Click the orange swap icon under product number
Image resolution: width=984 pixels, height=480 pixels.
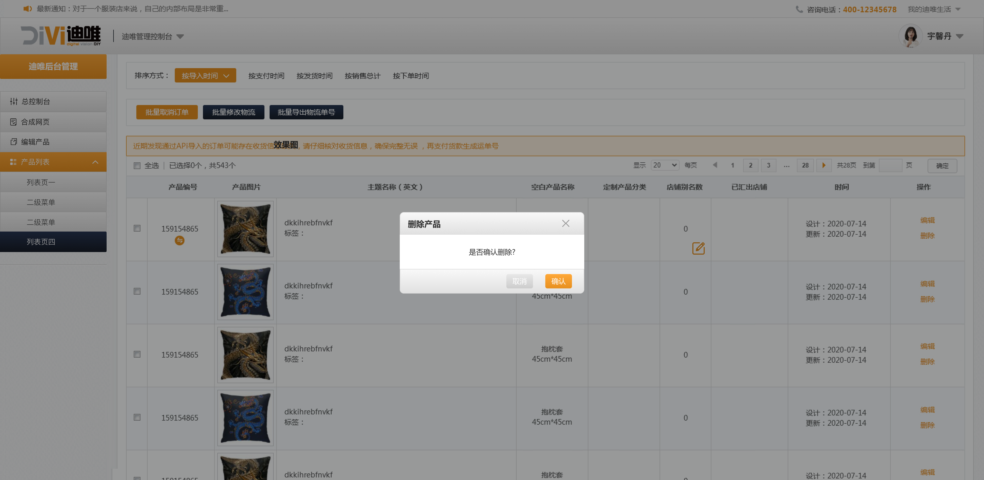pyautogui.click(x=180, y=241)
